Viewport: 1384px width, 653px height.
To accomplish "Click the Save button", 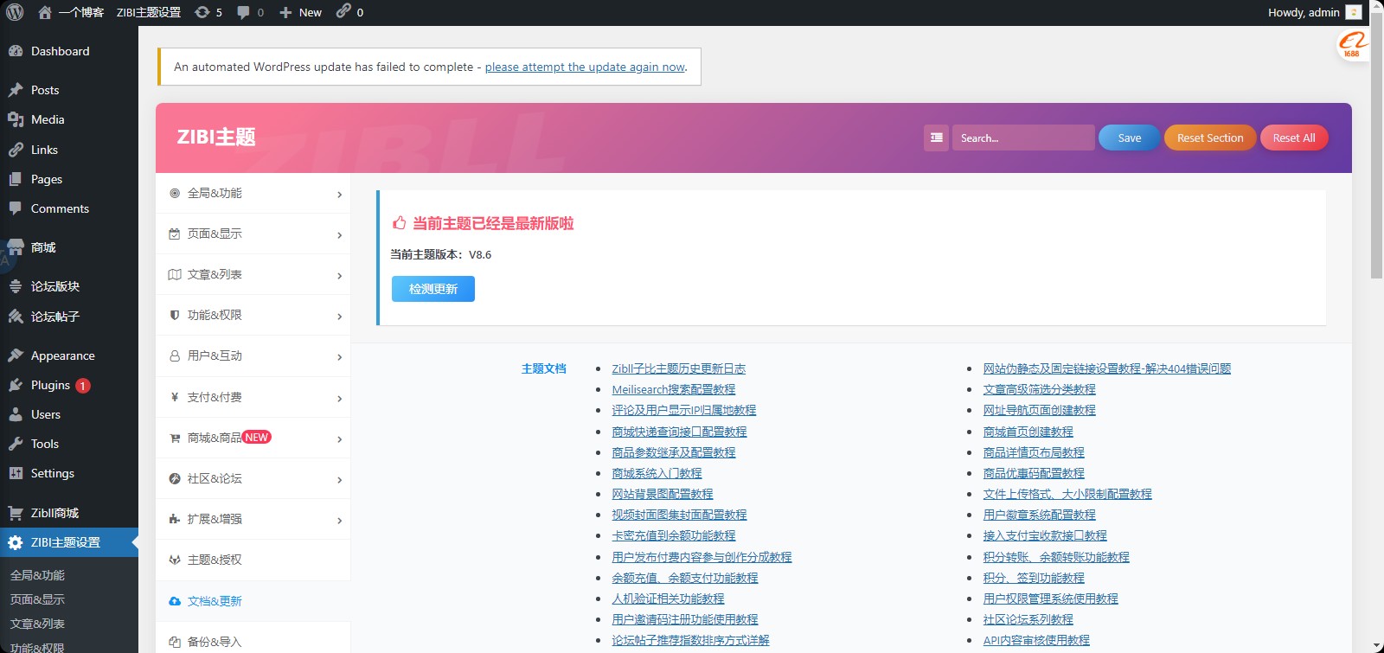I will coord(1129,138).
